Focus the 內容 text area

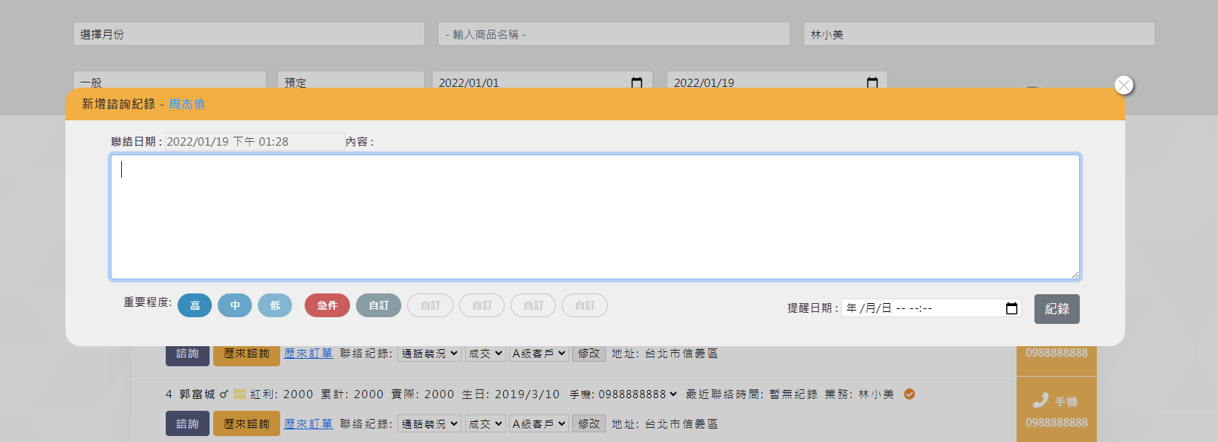click(595, 217)
